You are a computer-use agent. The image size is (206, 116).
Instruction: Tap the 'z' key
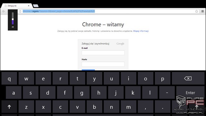pyautogui.click(x=26, y=107)
